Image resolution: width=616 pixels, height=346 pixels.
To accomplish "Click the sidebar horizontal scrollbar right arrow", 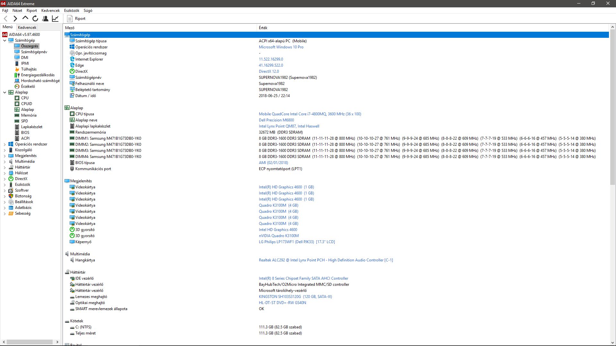I will click(57, 342).
